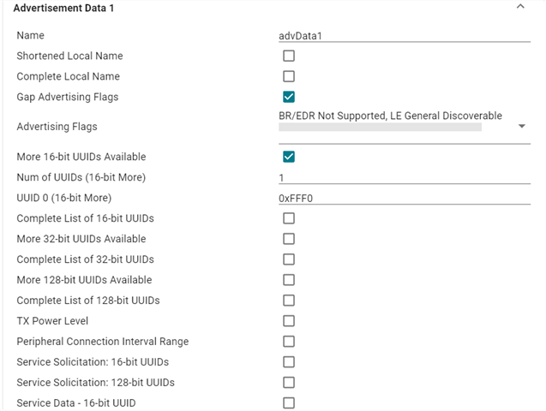Enable Shortened Local Name checkbox
Viewport: 546px width, 411px height.
pyautogui.click(x=289, y=56)
